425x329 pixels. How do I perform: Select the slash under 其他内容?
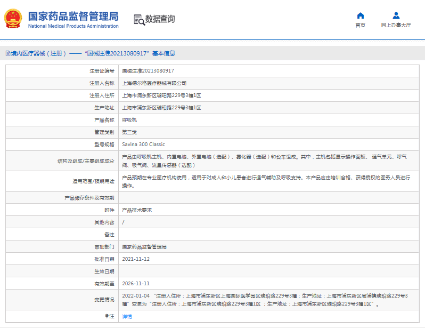(x=123, y=222)
